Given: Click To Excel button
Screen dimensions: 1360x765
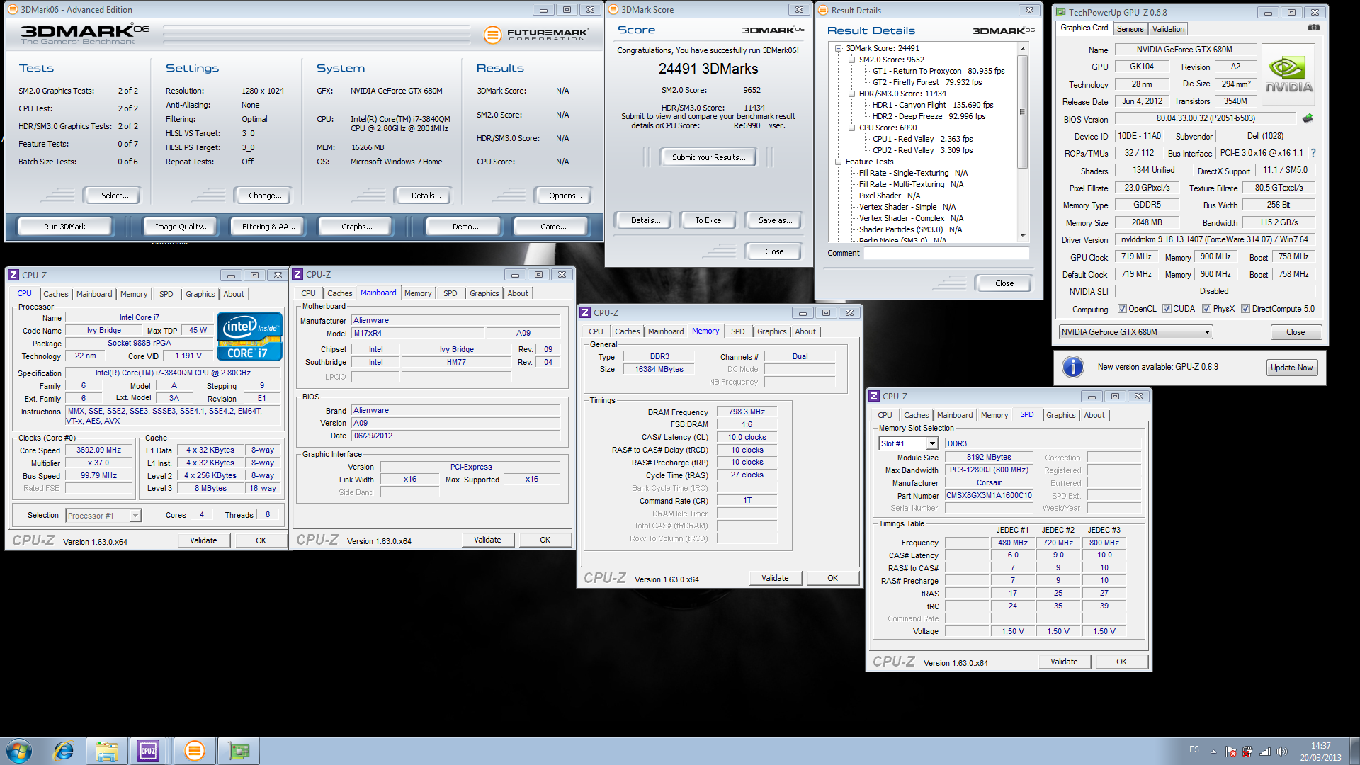Looking at the screenshot, I should pyautogui.click(x=708, y=220).
